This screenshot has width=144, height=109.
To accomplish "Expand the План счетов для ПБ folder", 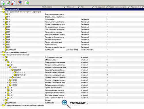I will pyautogui.click(x=1, y=9).
